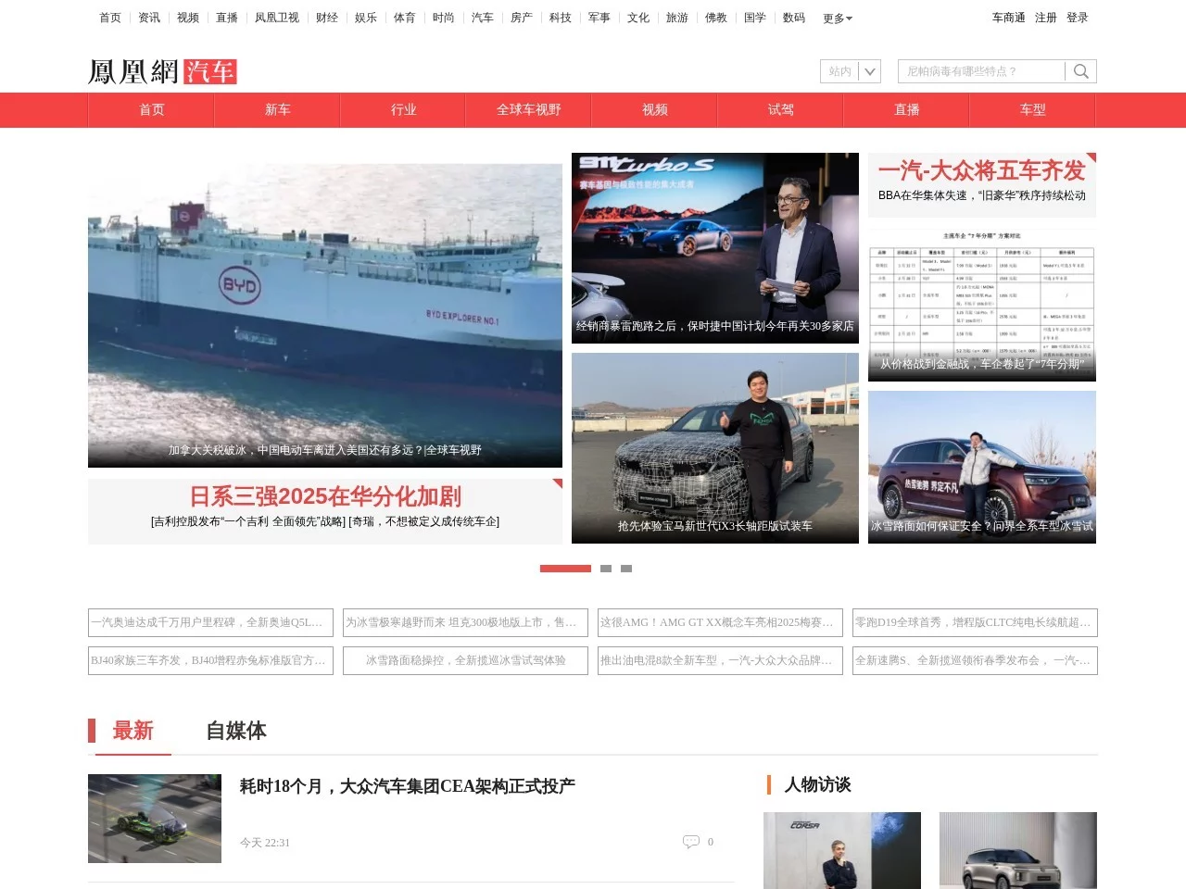Click the 登录 login link
The image size is (1186, 889).
pyautogui.click(x=1078, y=17)
